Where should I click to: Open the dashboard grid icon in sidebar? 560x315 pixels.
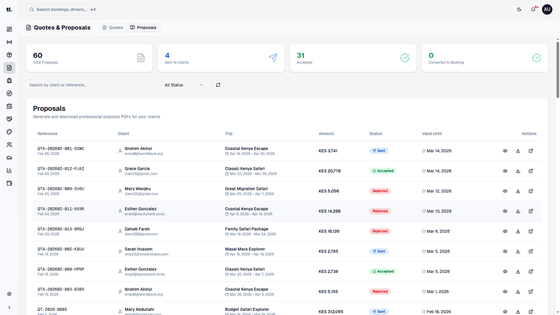(9, 30)
